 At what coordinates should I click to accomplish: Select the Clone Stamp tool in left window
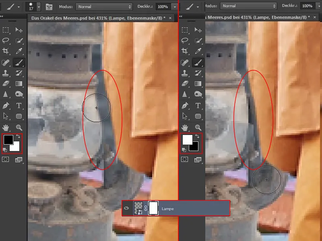(x=6, y=73)
